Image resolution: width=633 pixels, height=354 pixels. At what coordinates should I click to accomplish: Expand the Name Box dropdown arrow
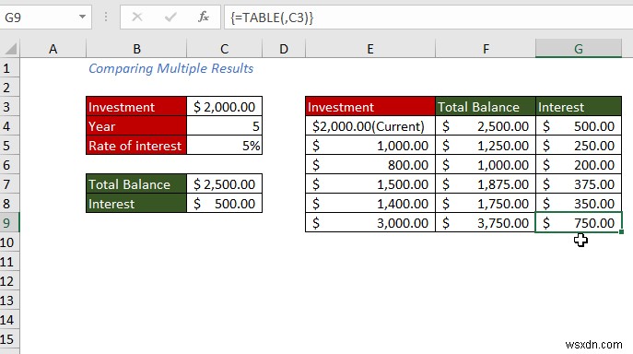click(82, 17)
